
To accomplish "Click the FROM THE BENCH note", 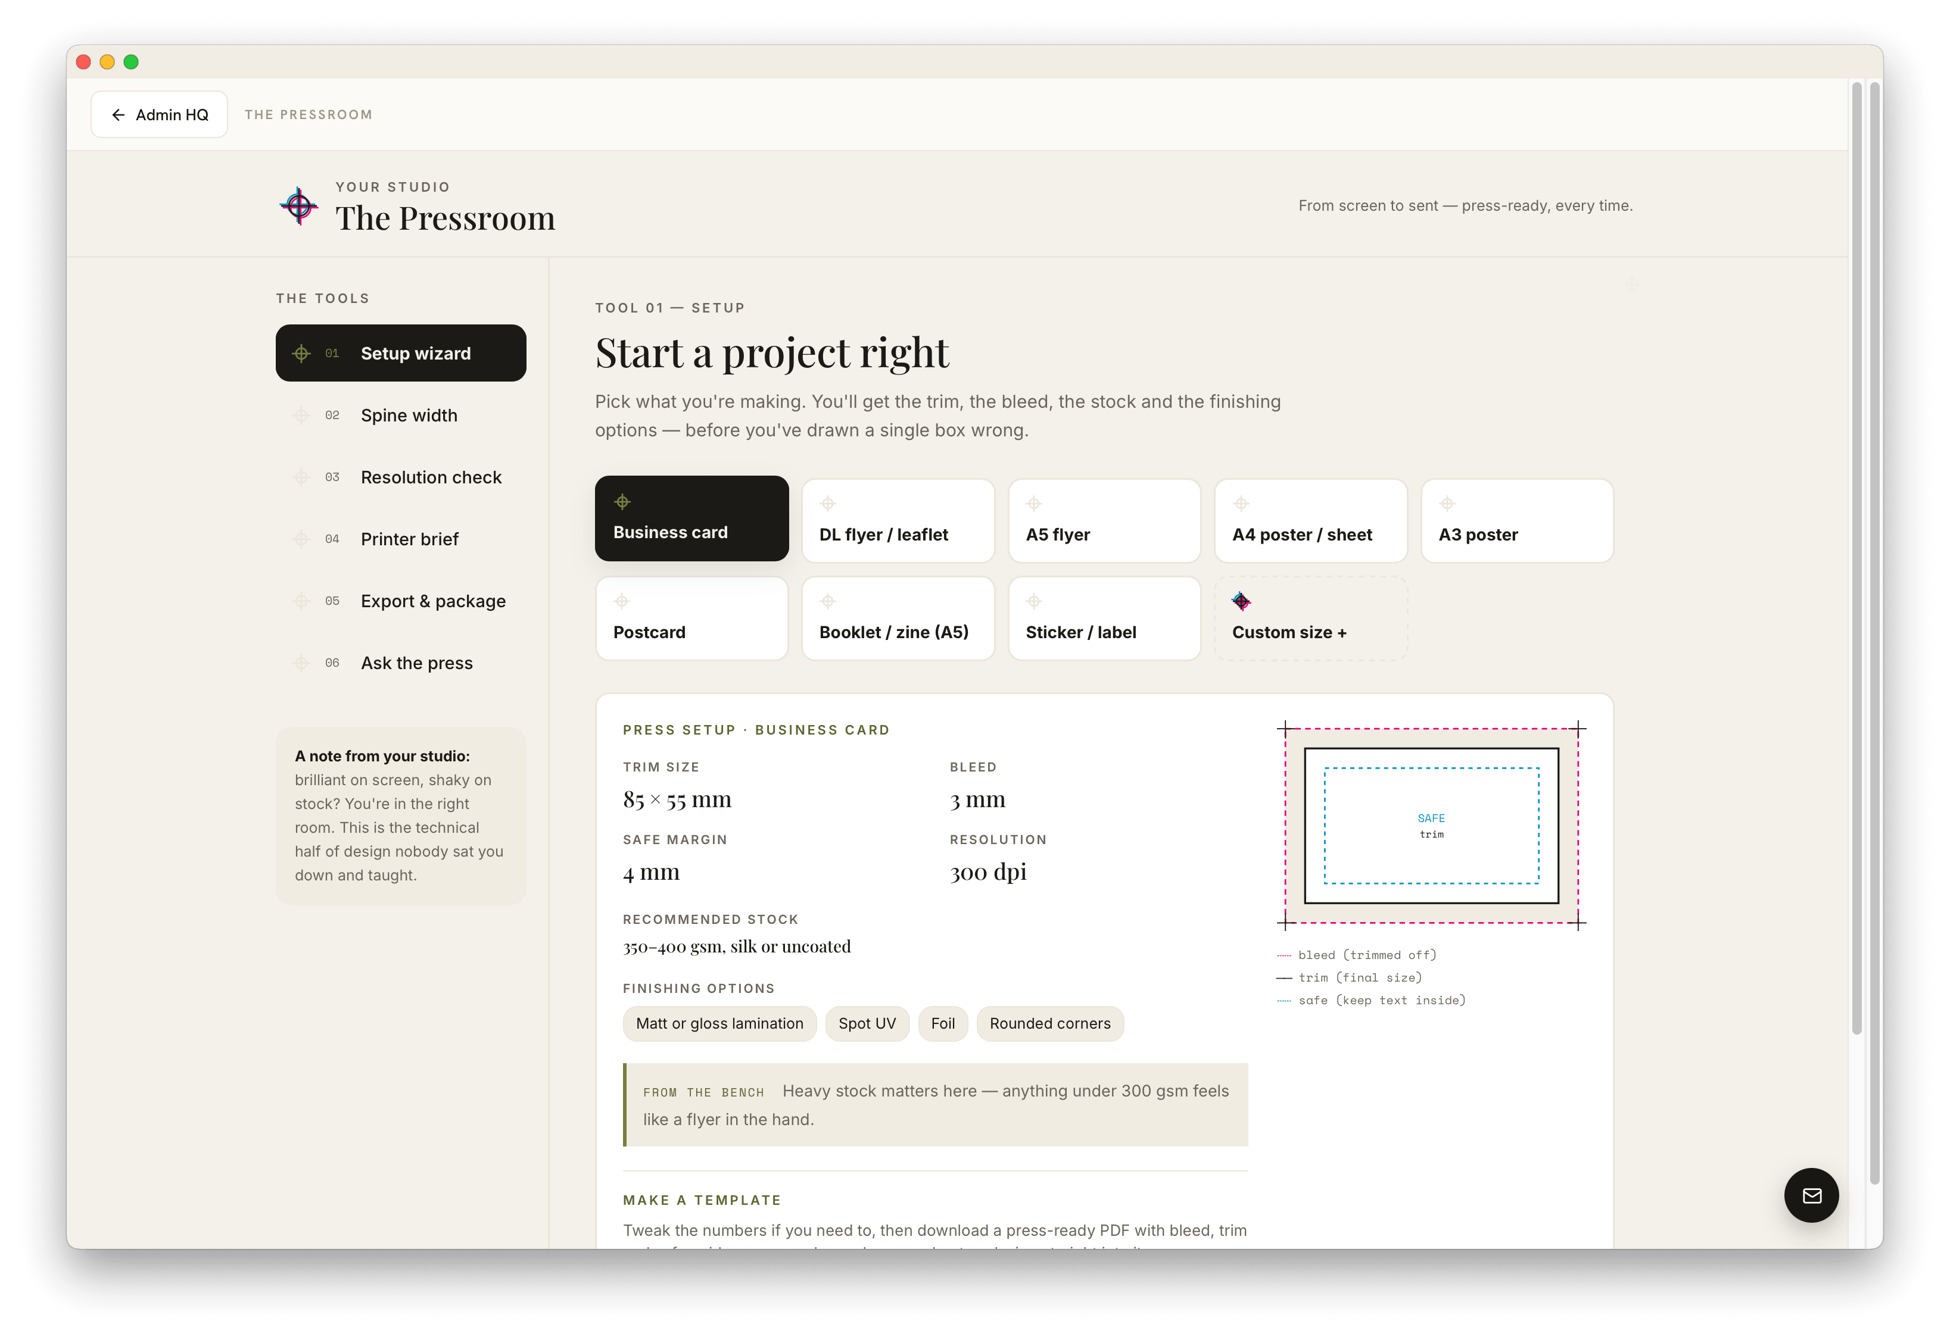I will [936, 1105].
